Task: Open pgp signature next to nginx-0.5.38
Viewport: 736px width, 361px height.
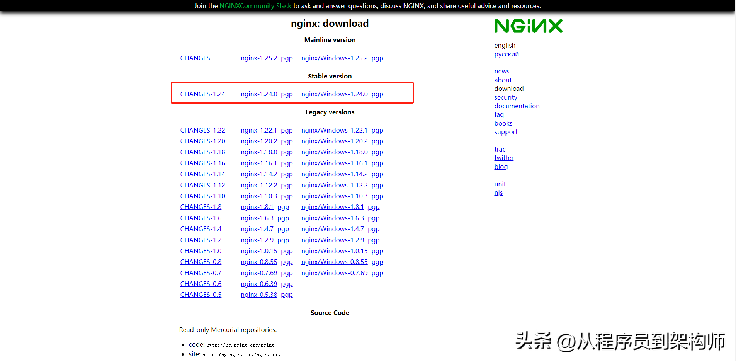Action: pos(287,295)
